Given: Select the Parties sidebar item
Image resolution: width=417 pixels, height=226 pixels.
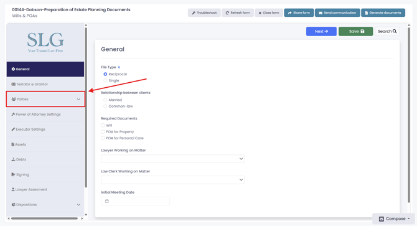Looking at the screenshot, I should pyautogui.click(x=45, y=99).
